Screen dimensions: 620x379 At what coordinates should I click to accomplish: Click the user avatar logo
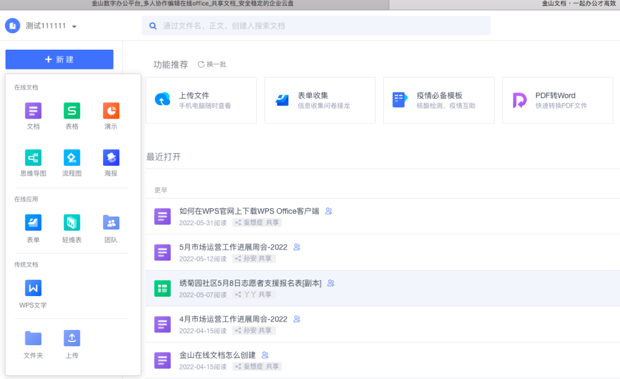point(13,25)
